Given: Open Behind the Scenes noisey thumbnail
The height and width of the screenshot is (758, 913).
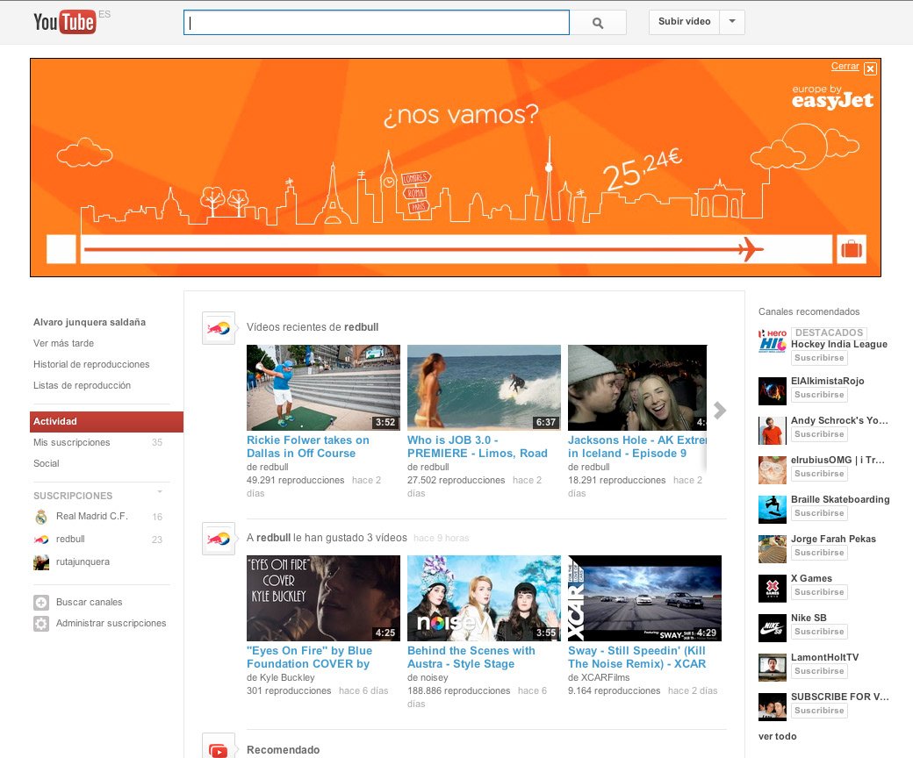Looking at the screenshot, I should tap(484, 598).
